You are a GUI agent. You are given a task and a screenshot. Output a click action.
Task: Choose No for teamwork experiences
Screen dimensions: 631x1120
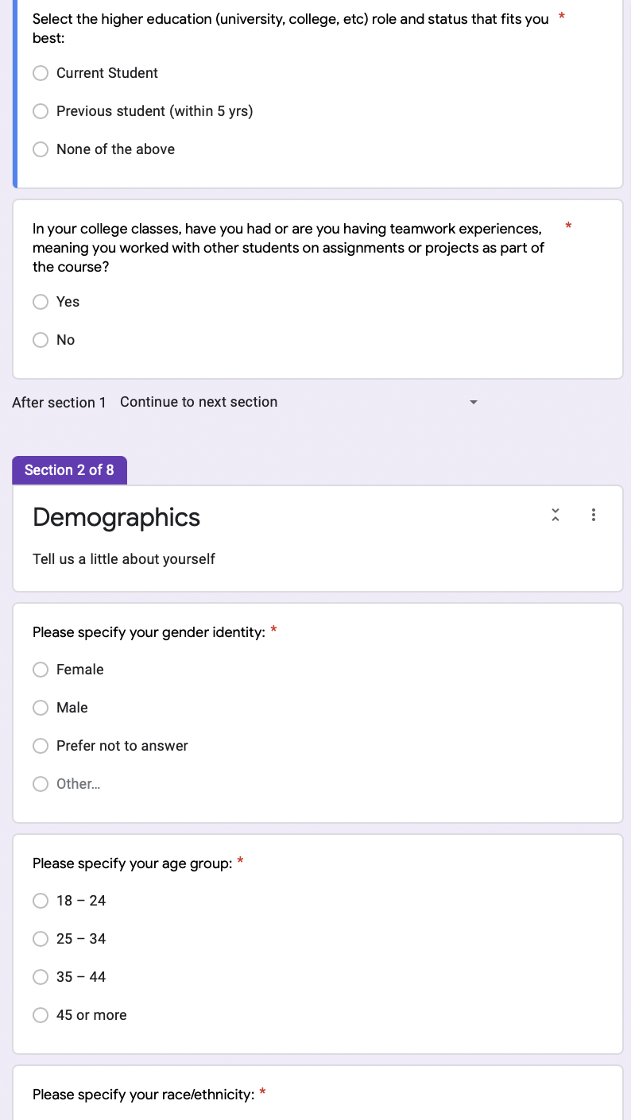(41, 340)
